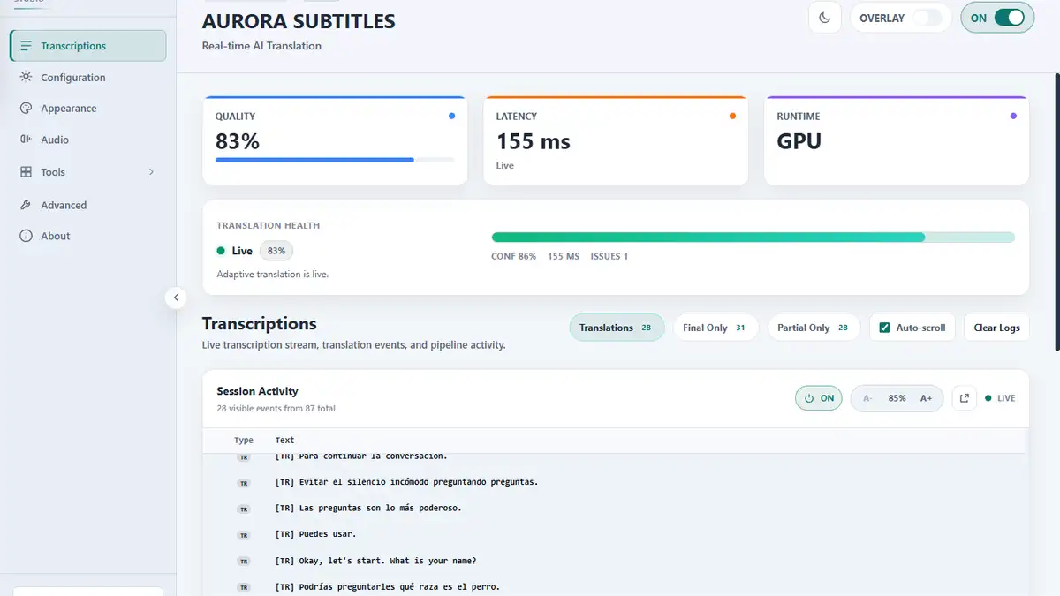
Task: Toggle the OVERLAY switch
Action: tap(926, 18)
